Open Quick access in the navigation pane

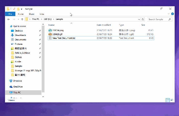pyautogui.click(x=19, y=26)
